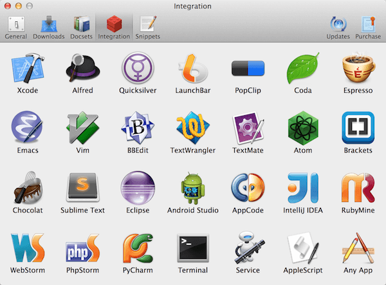Image resolution: width=386 pixels, height=285 pixels.
Task: Click the Coda leaf icon
Action: click(303, 68)
